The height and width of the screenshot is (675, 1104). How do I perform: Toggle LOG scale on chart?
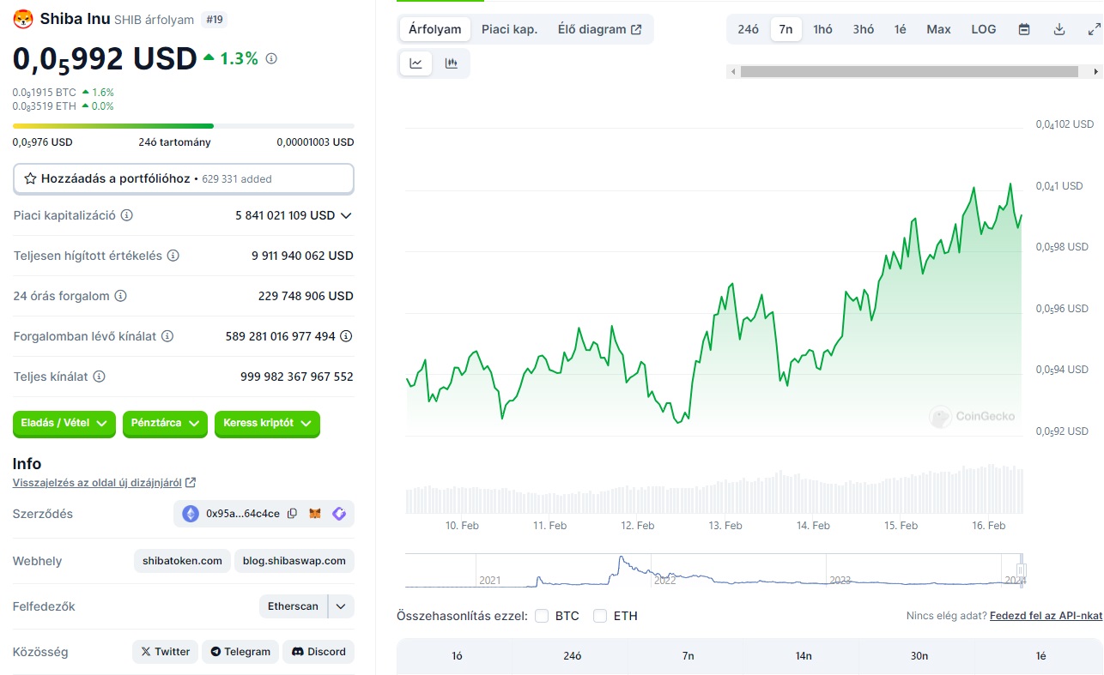click(984, 29)
